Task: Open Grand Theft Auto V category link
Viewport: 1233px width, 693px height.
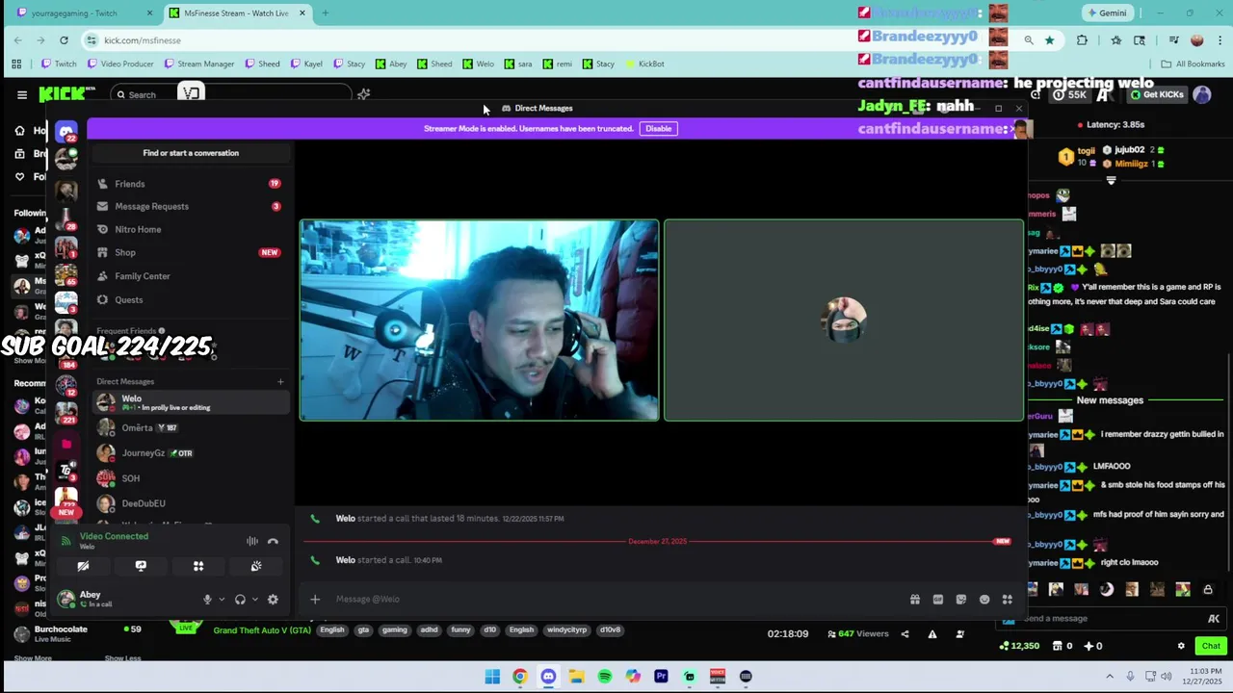Action: tap(262, 630)
